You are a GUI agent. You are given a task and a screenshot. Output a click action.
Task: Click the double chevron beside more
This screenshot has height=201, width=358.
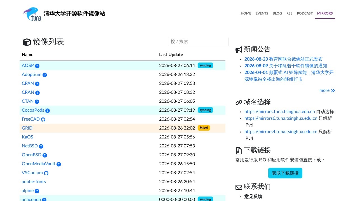point(333,90)
